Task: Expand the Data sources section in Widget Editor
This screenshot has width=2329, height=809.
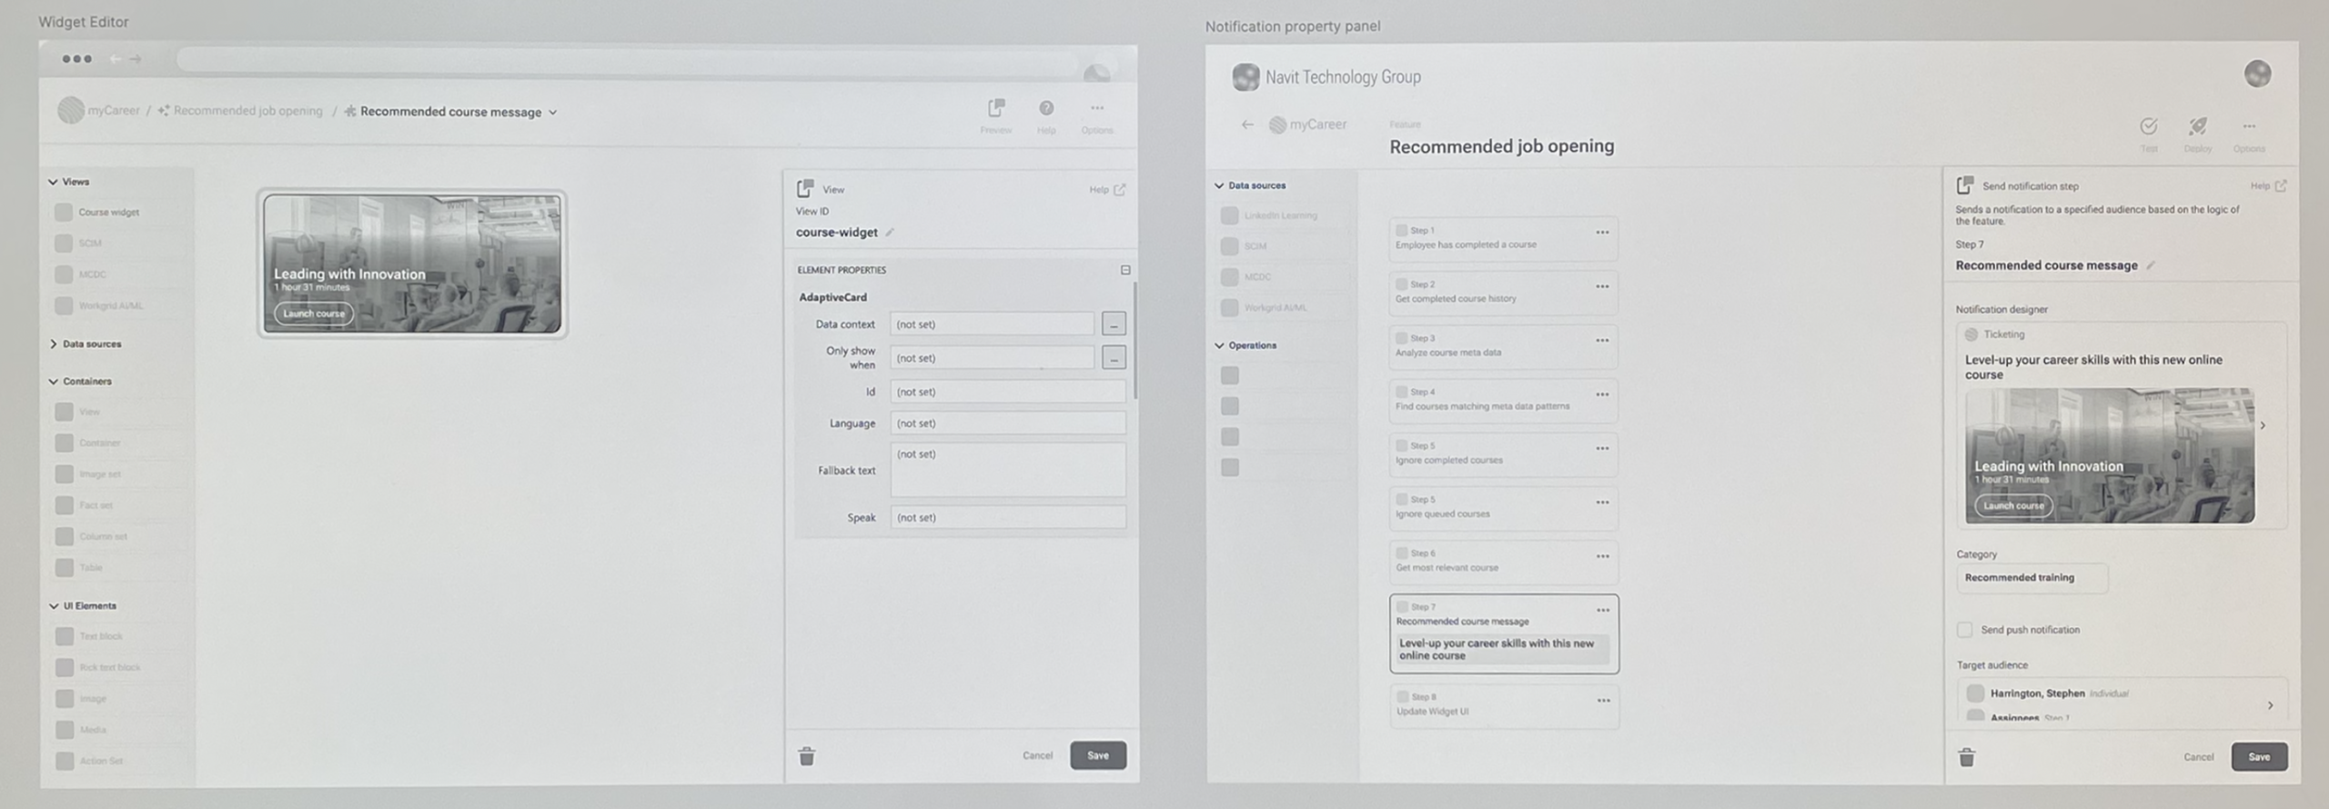Action: 54,345
